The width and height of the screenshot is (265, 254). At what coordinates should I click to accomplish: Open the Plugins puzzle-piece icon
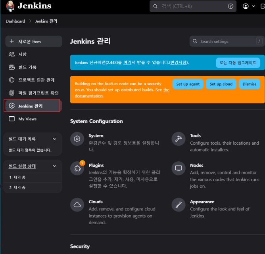coord(77,168)
